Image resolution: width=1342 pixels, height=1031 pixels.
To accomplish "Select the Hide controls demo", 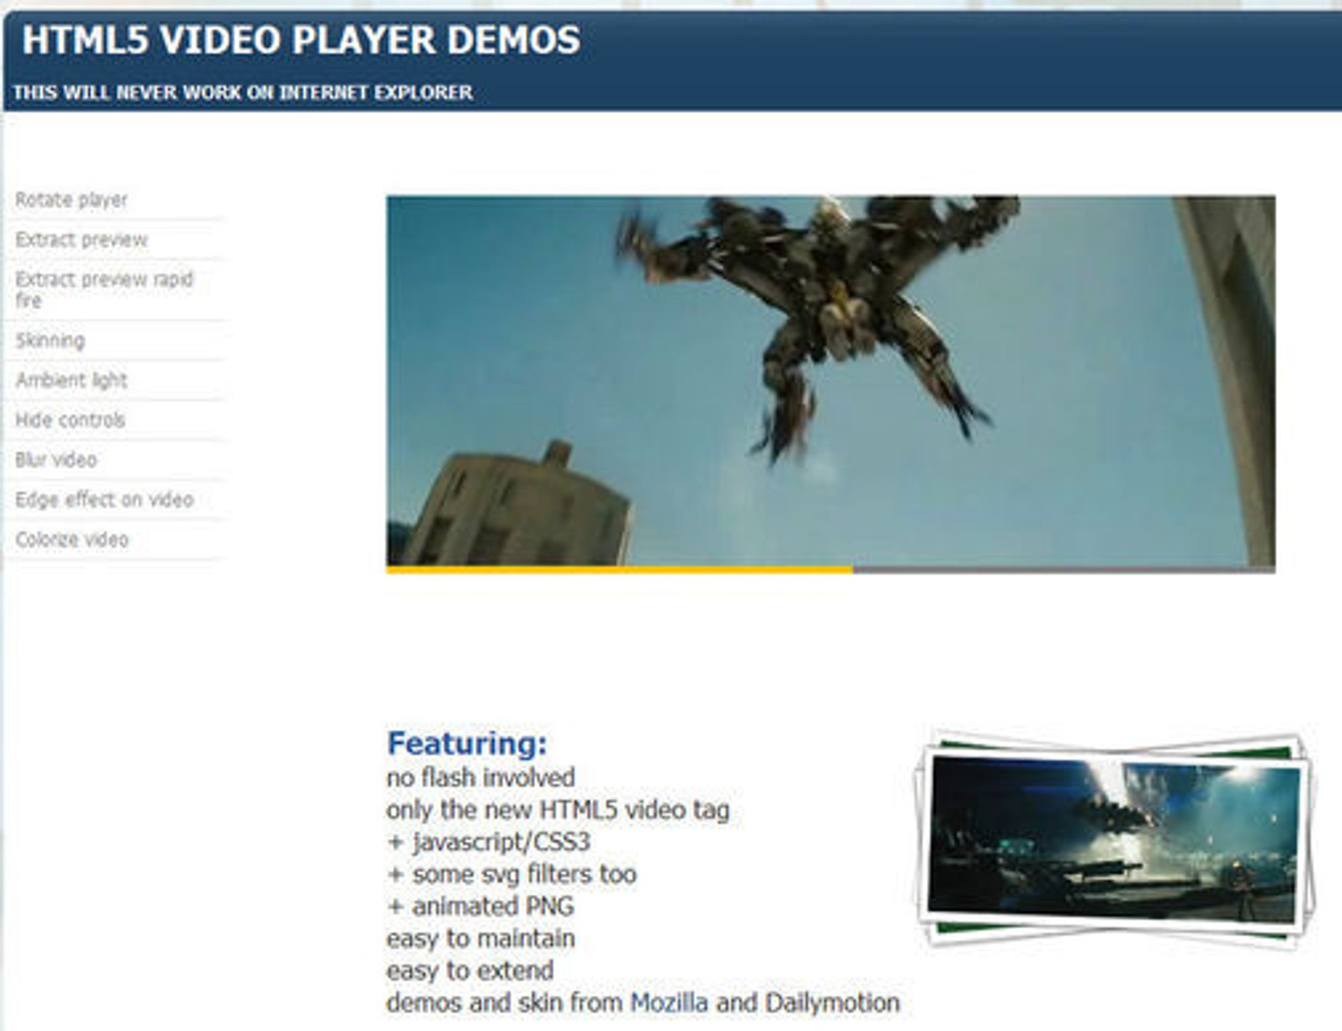I will click(70, 420).
